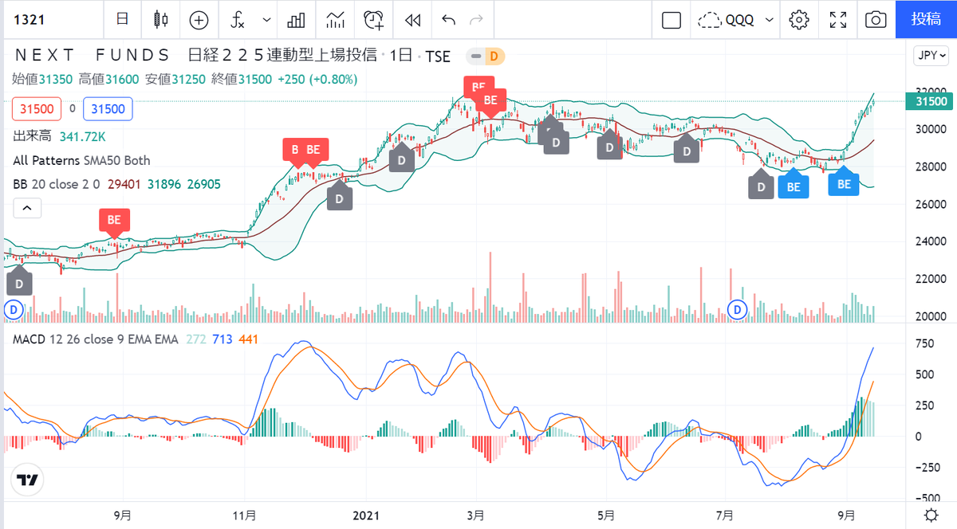
Task: Open the bar chart financials icon
Action: coord(297,19)
